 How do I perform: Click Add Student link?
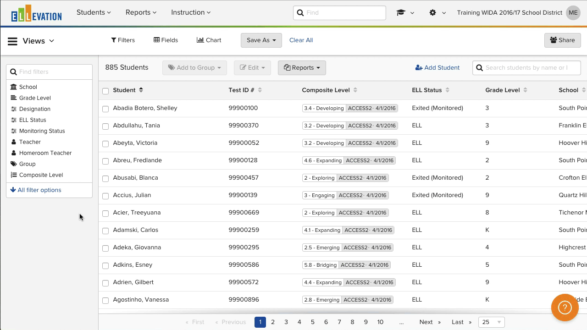tap(437, 68)
